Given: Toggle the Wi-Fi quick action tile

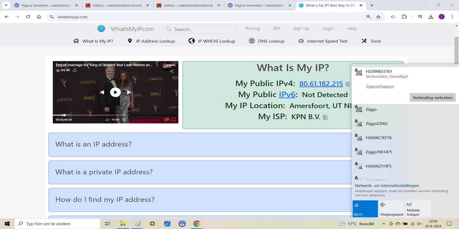Looking at the screenshot, I should tap(365, 209).
